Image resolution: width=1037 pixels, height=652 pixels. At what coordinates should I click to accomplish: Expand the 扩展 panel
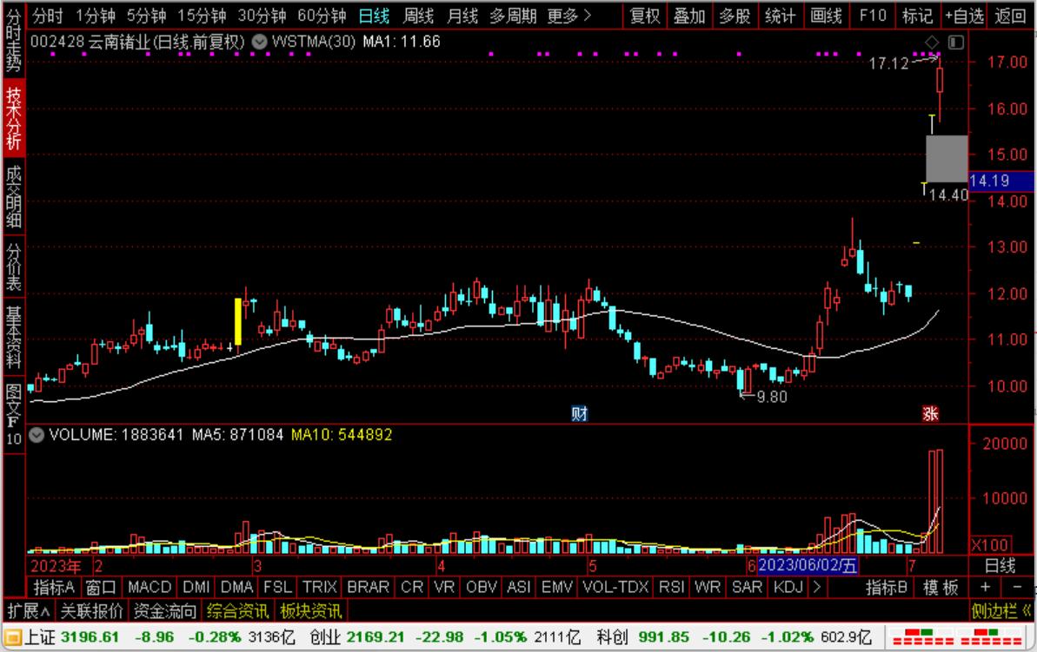coord(29,611)
